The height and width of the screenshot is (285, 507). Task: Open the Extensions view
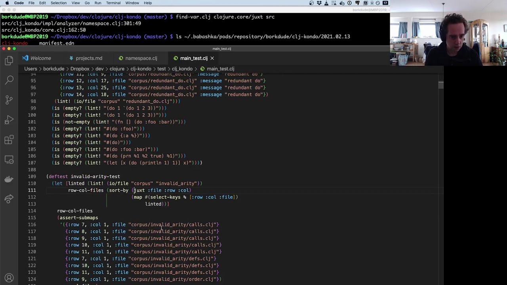[9, 140]
